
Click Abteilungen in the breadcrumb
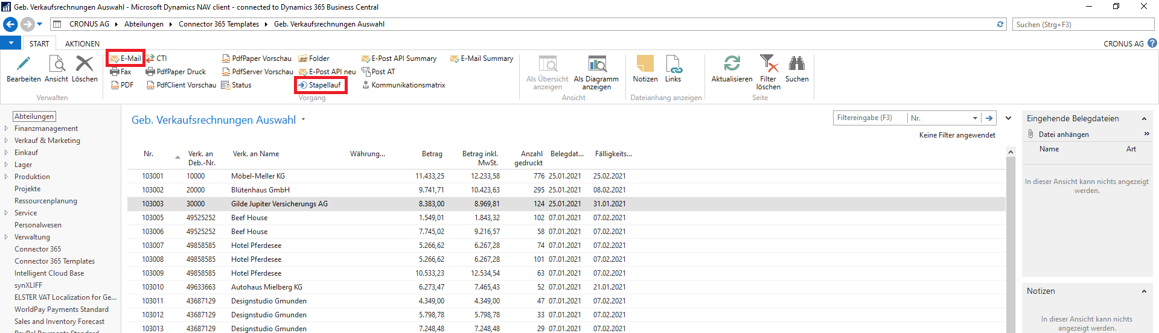click(x=144, y=24)
